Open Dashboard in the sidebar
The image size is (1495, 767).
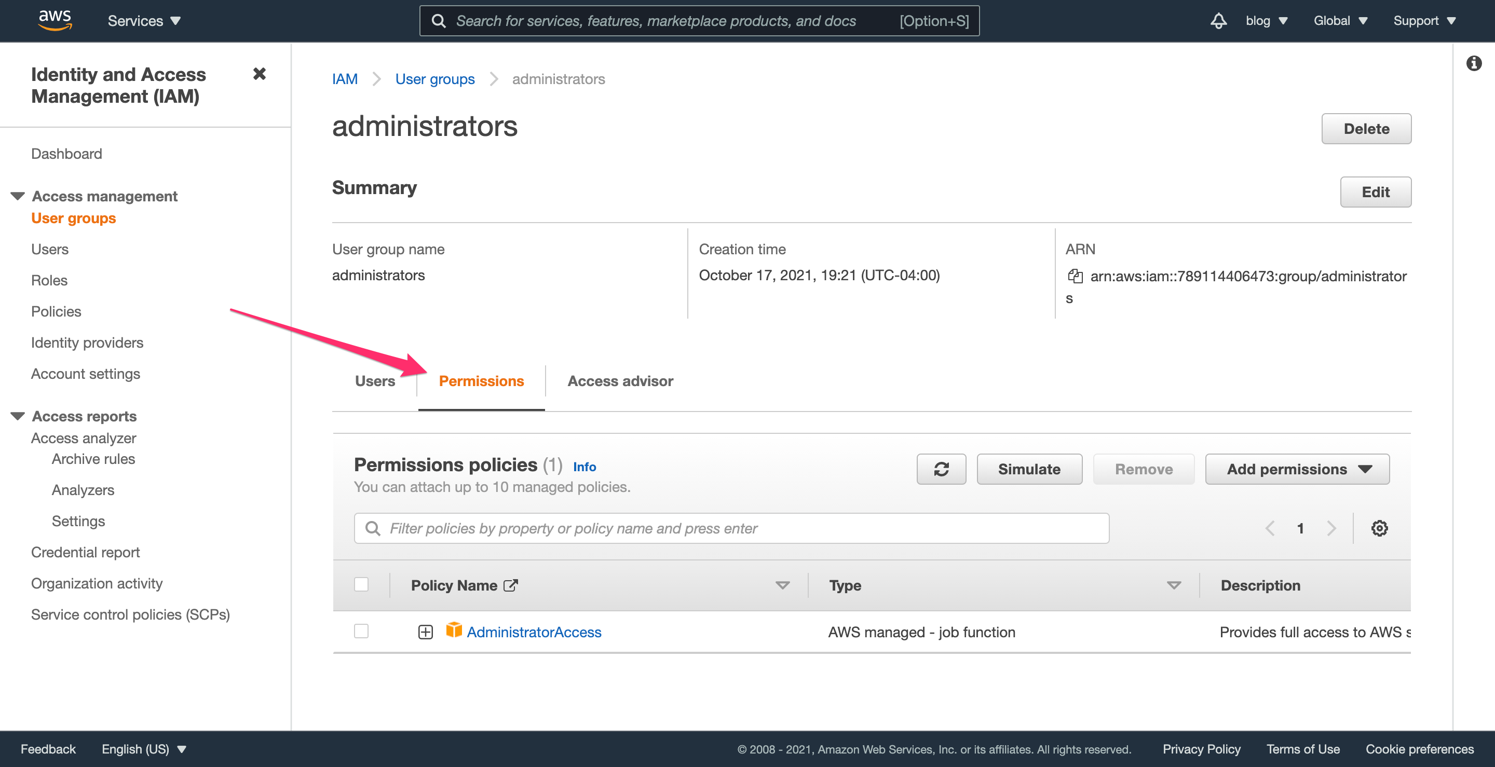(x=67, y=154)
